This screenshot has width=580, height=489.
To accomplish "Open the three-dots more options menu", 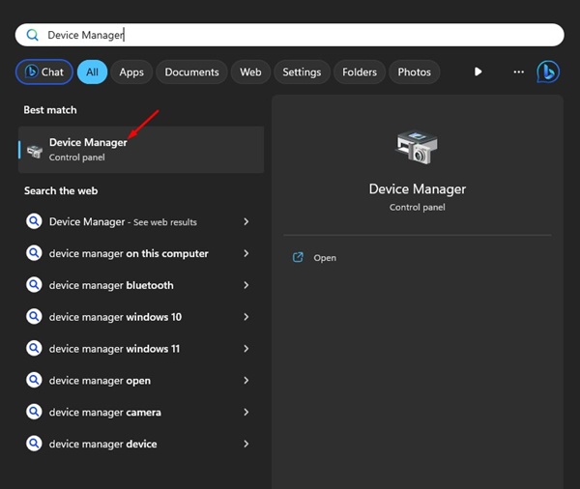I will (x=518, y=72).
